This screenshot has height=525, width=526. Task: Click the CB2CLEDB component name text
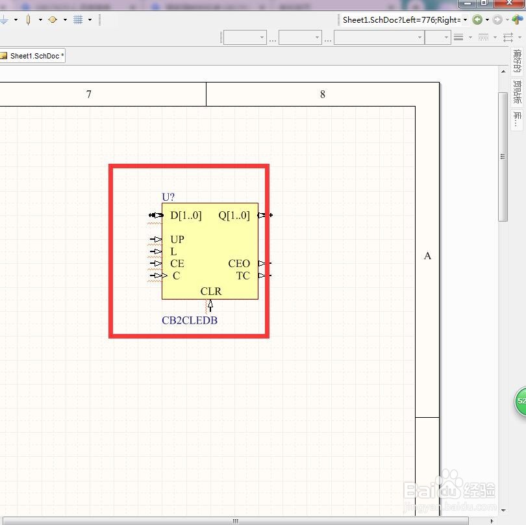(x=190, y=320)
